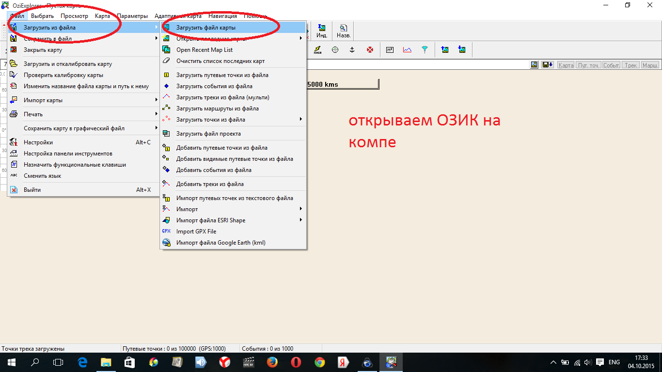Select the M² area calculation icon
The image size is (662, 372).
(390, 50)
